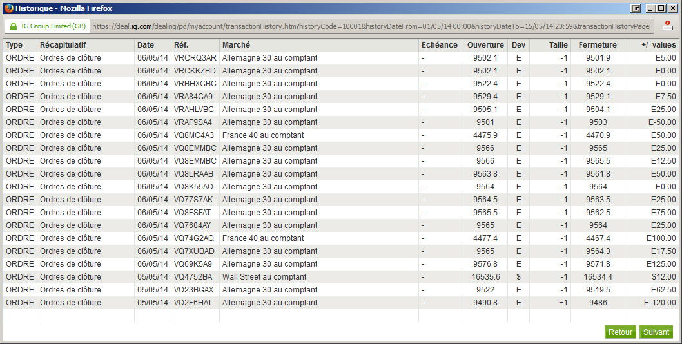Image resolution: width=682 pixels, height=344 pixels.
Task: Click the Réf. column header
Action: pyautogui.click(x=181, y=45)
